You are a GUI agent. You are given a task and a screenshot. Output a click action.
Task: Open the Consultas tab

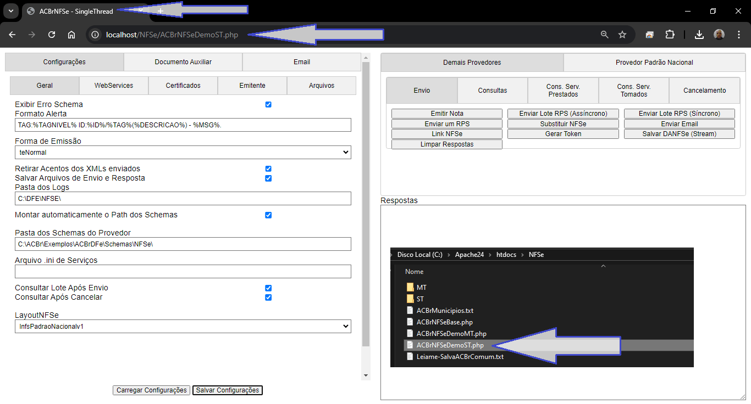coord(493,91)
